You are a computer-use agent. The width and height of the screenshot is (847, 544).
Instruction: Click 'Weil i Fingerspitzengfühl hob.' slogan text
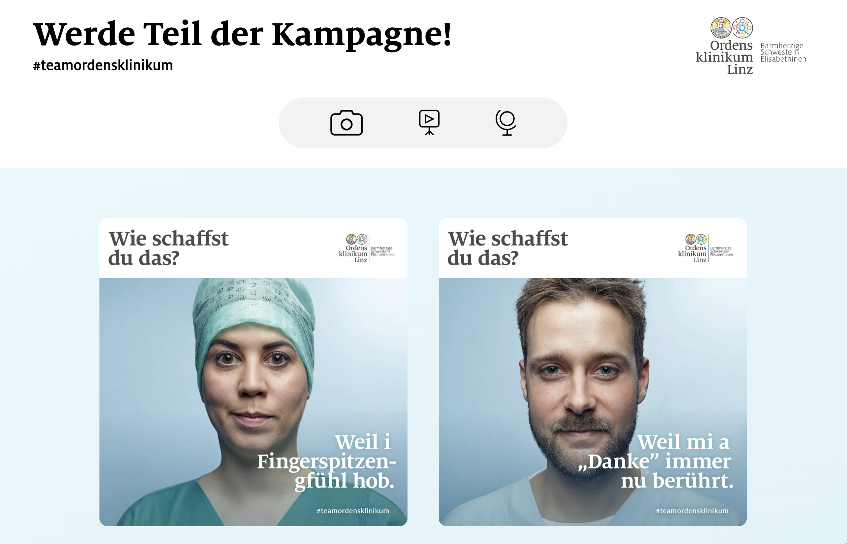(326, 461)
